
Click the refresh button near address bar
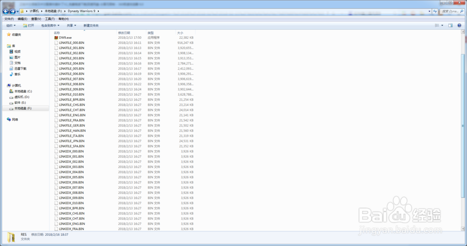(x=435, y=11)
